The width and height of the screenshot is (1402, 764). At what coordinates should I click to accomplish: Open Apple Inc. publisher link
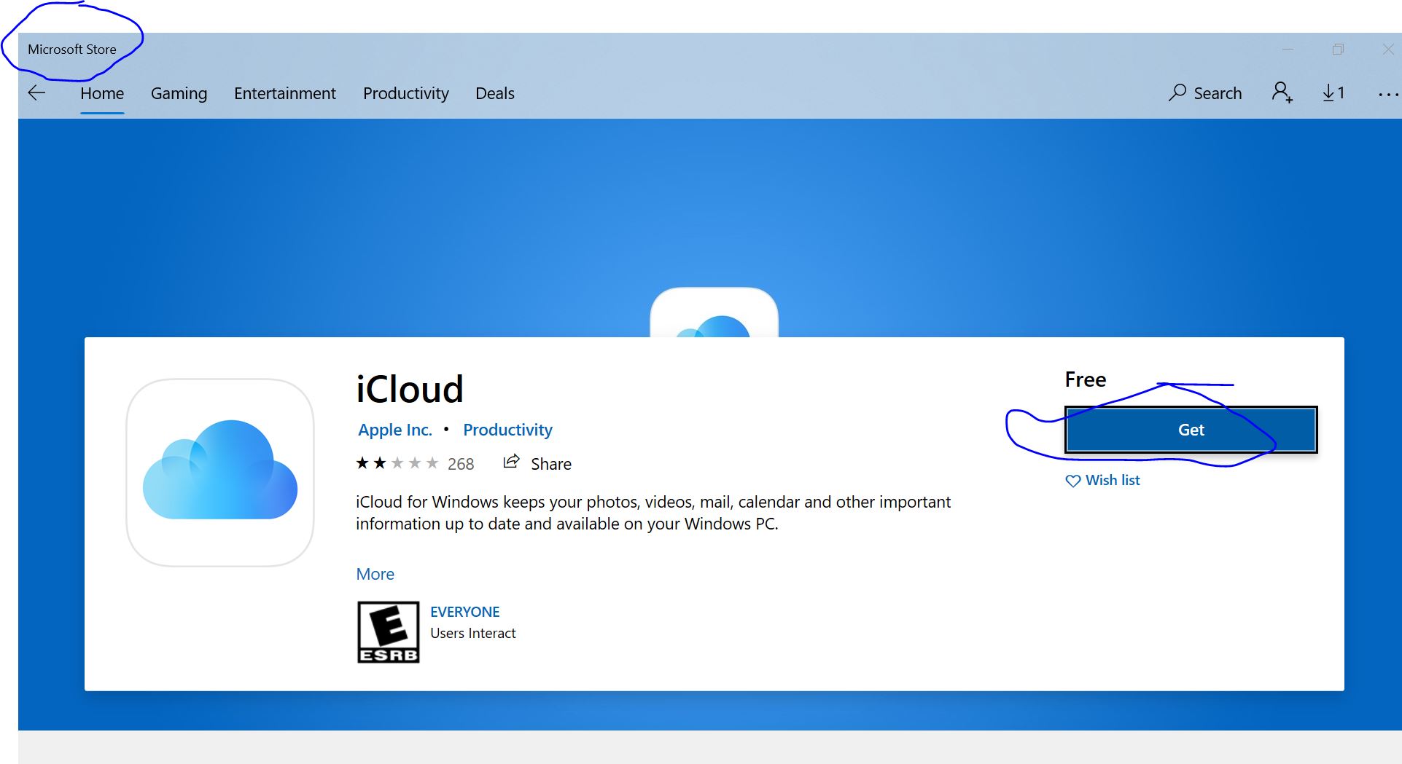pos(395,430)
